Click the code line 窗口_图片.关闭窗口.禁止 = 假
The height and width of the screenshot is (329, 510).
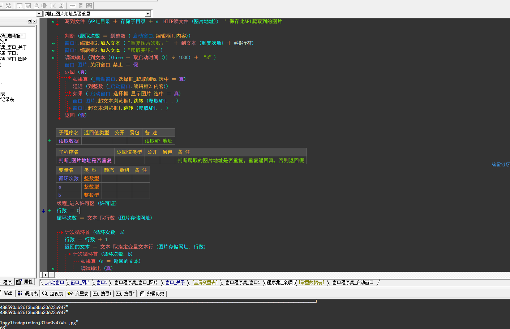tap(101, 65)
